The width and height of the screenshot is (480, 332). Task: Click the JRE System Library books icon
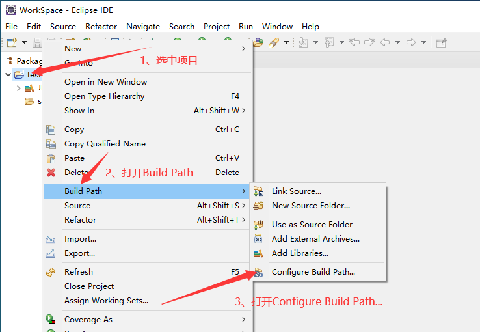[29, 88]
